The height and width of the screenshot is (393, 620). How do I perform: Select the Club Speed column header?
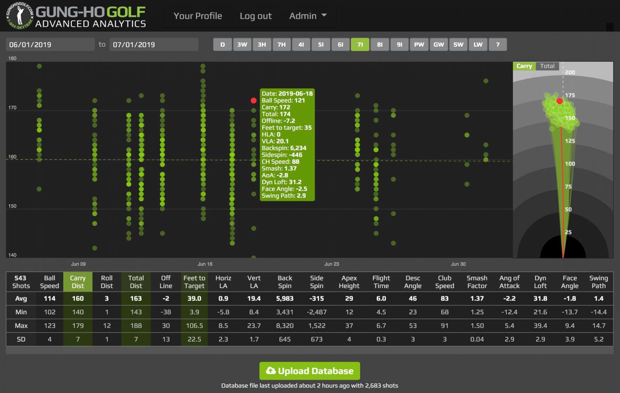pyautogui.click(x=445, y=282)
